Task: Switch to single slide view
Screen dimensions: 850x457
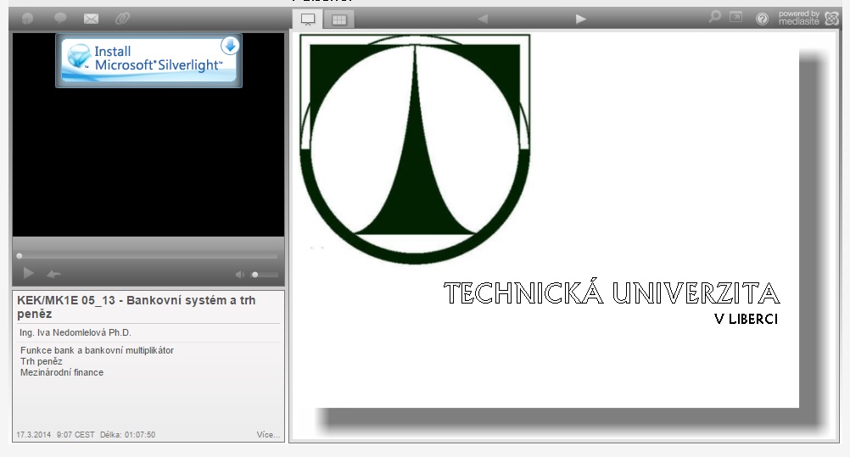Action: pyautogui.click(x=308, y=19)
